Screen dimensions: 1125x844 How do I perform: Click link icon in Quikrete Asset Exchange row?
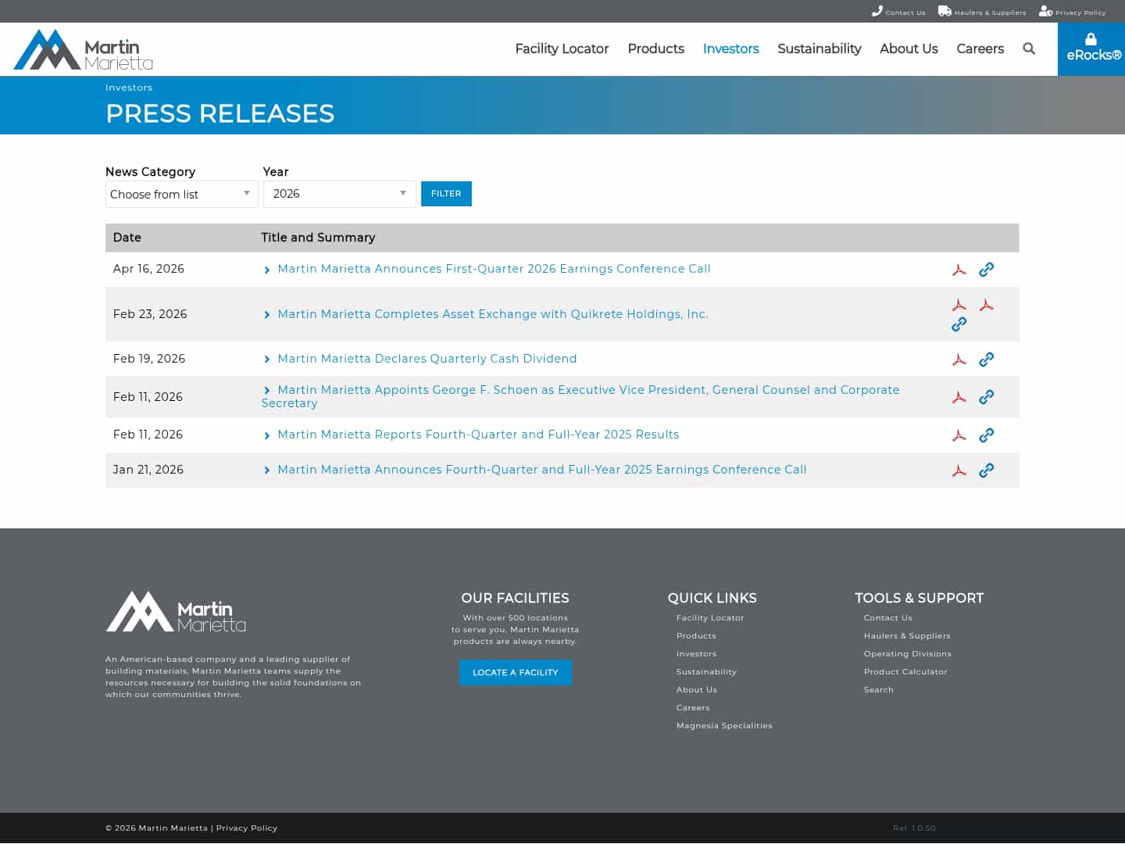(959, 324)
